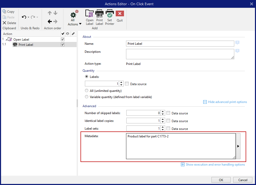Click the Delete clipboard button
The width and height of the screenshot is (256, 185).
(x=9, y=23)
